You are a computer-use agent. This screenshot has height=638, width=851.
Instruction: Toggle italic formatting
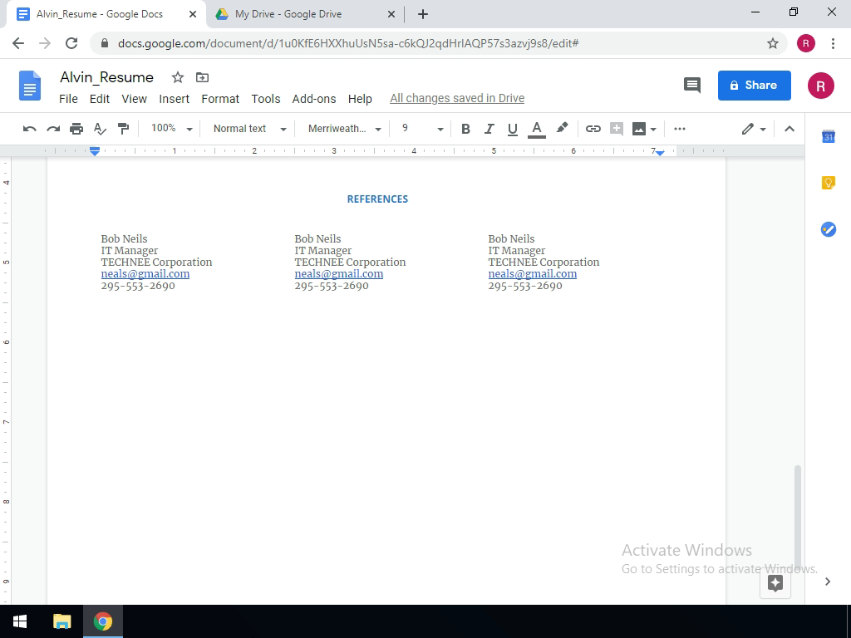pyautogui.click(x=489, y=129)
